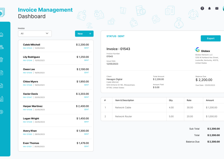
Task: Go to the Home sidebar icon
Action: [x=1, y=35]
